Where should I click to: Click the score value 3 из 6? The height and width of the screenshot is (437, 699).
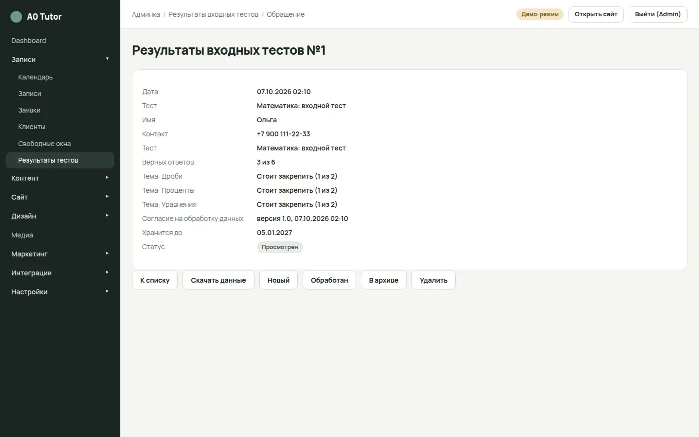266,162
